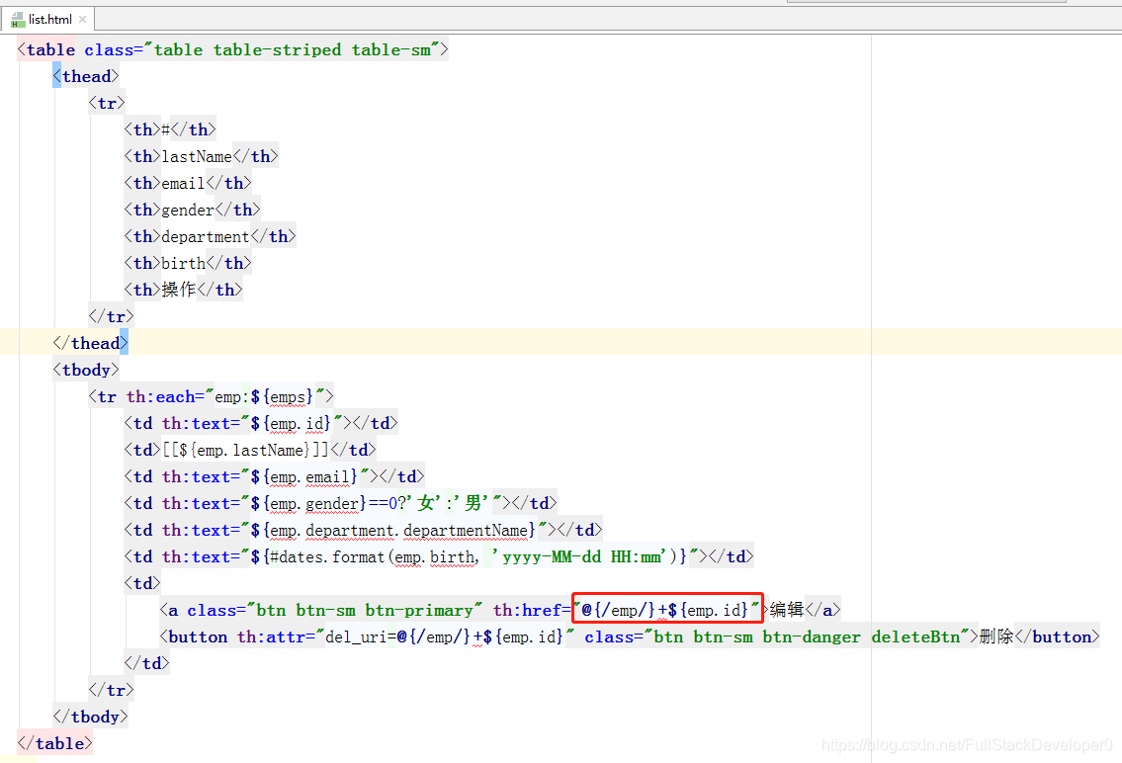Click the [[${emp.lastName}]] cell line

250,450
